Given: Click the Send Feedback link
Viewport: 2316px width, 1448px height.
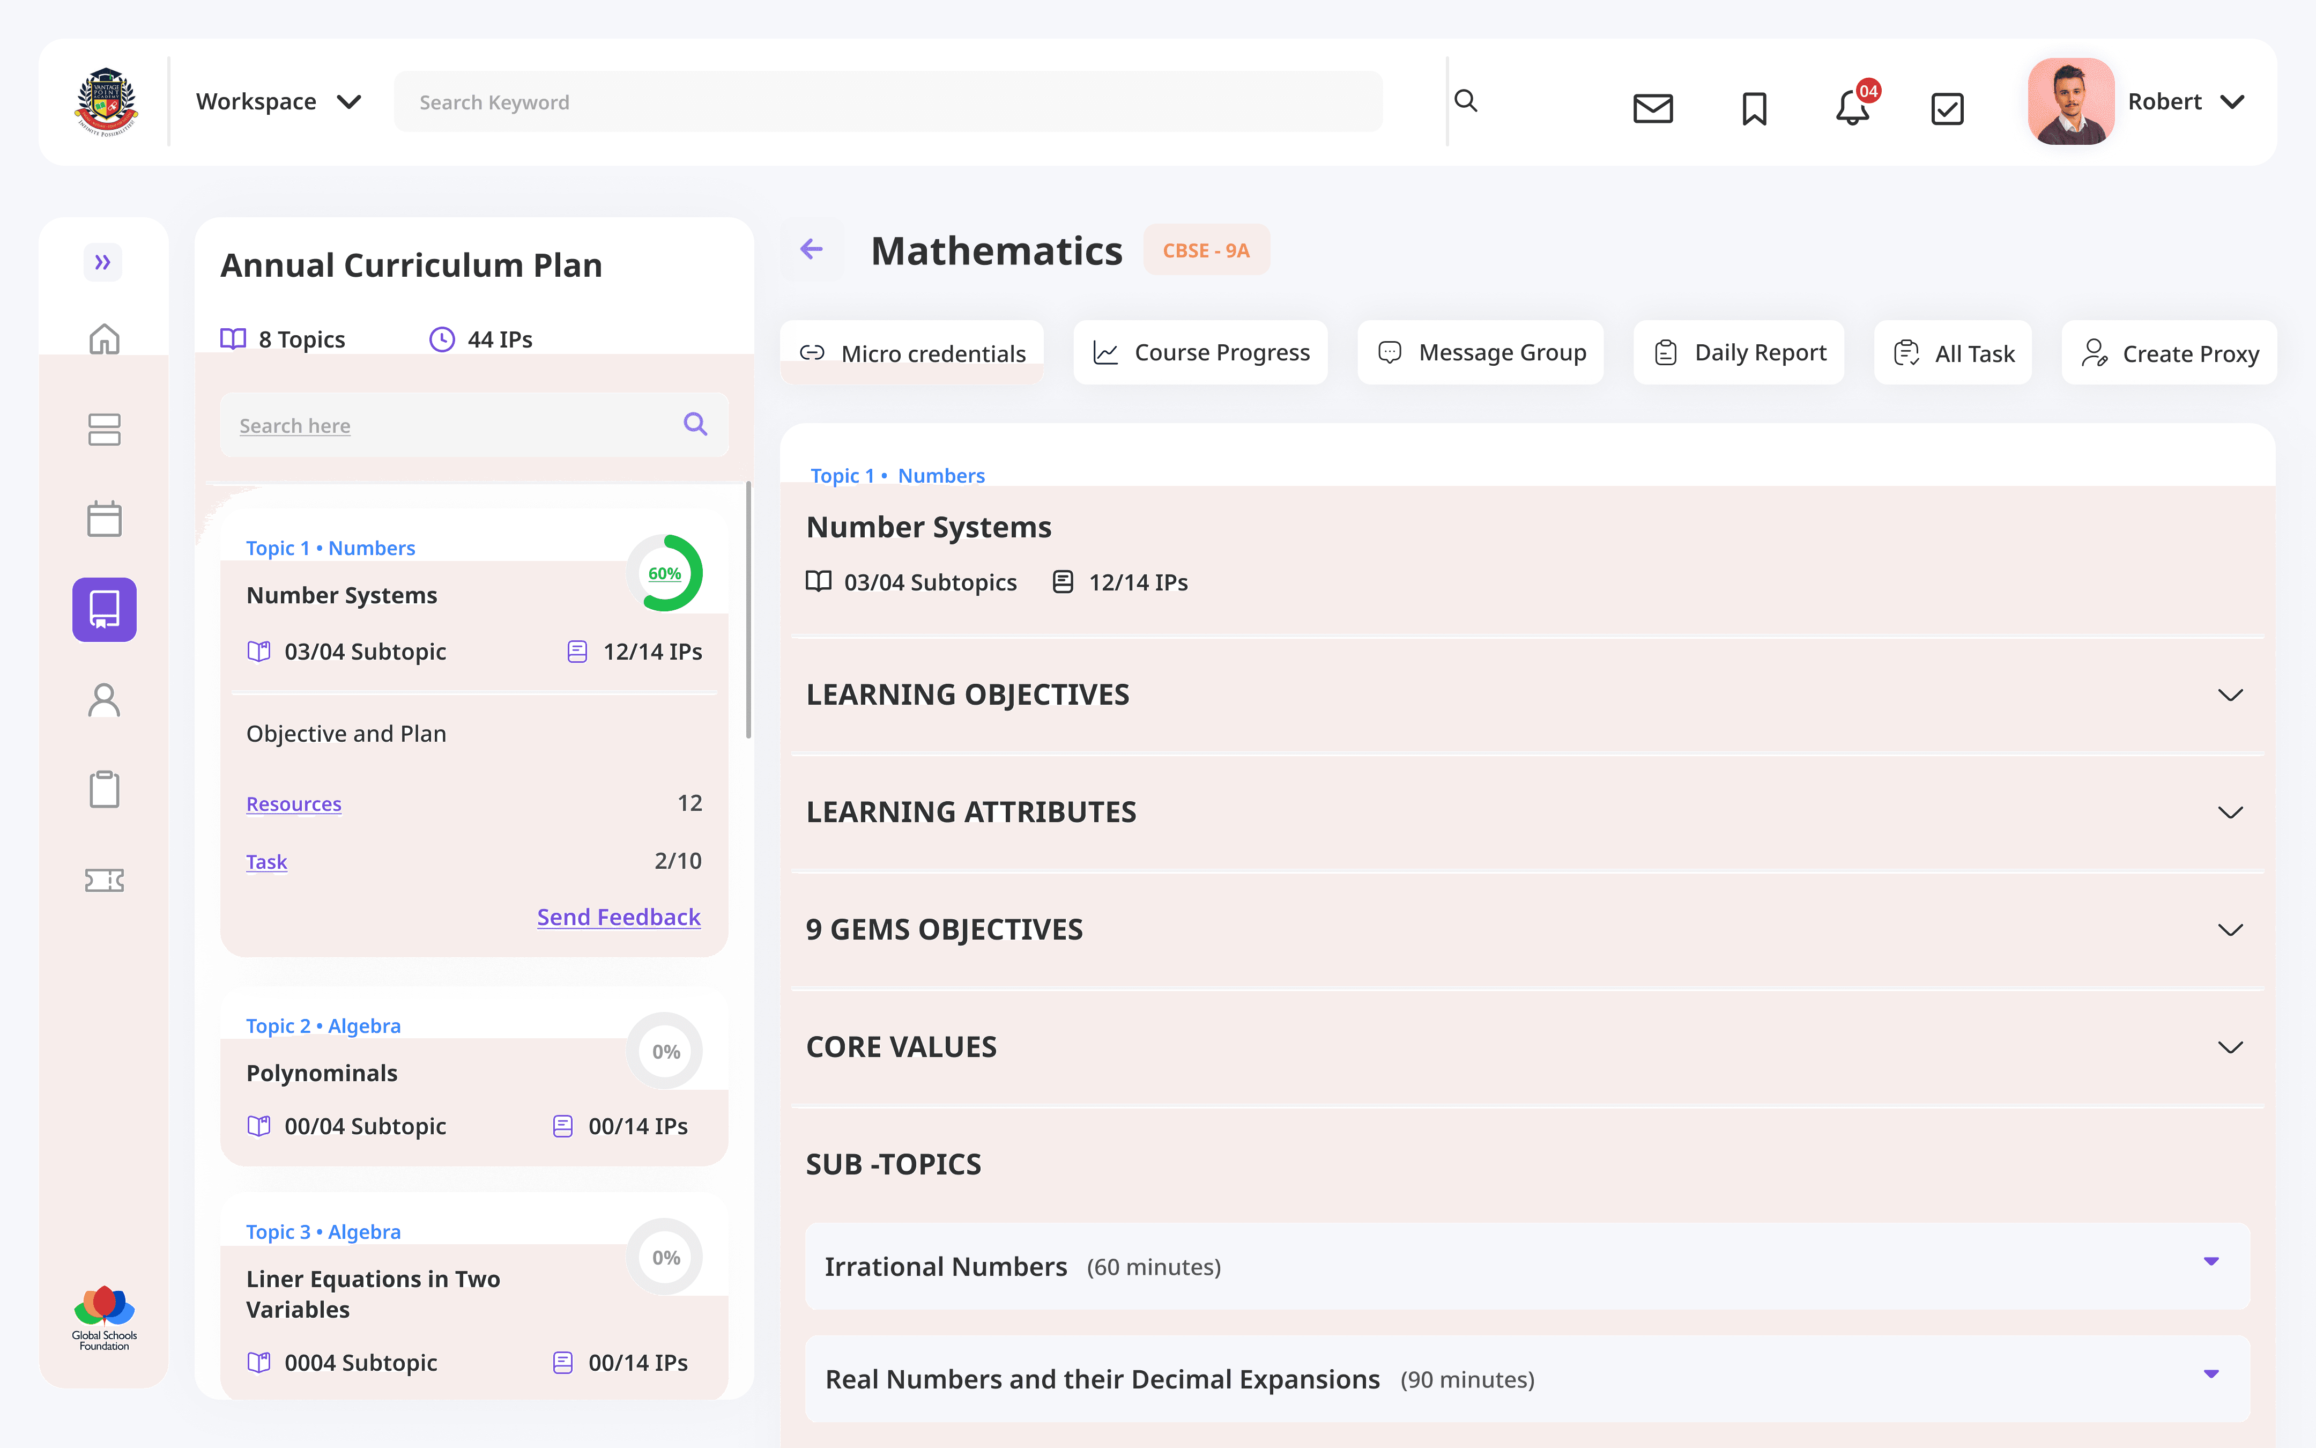Looking at the screenshot, I should point(618,917).
